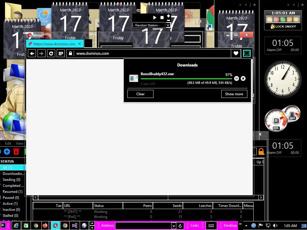Select the Resumed (1) filter
This screenshot has width=307, height=230.
coord(13,192)
